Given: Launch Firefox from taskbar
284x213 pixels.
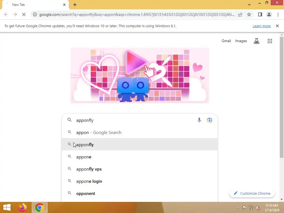Looking at the screenshot, I should (22, 207).
